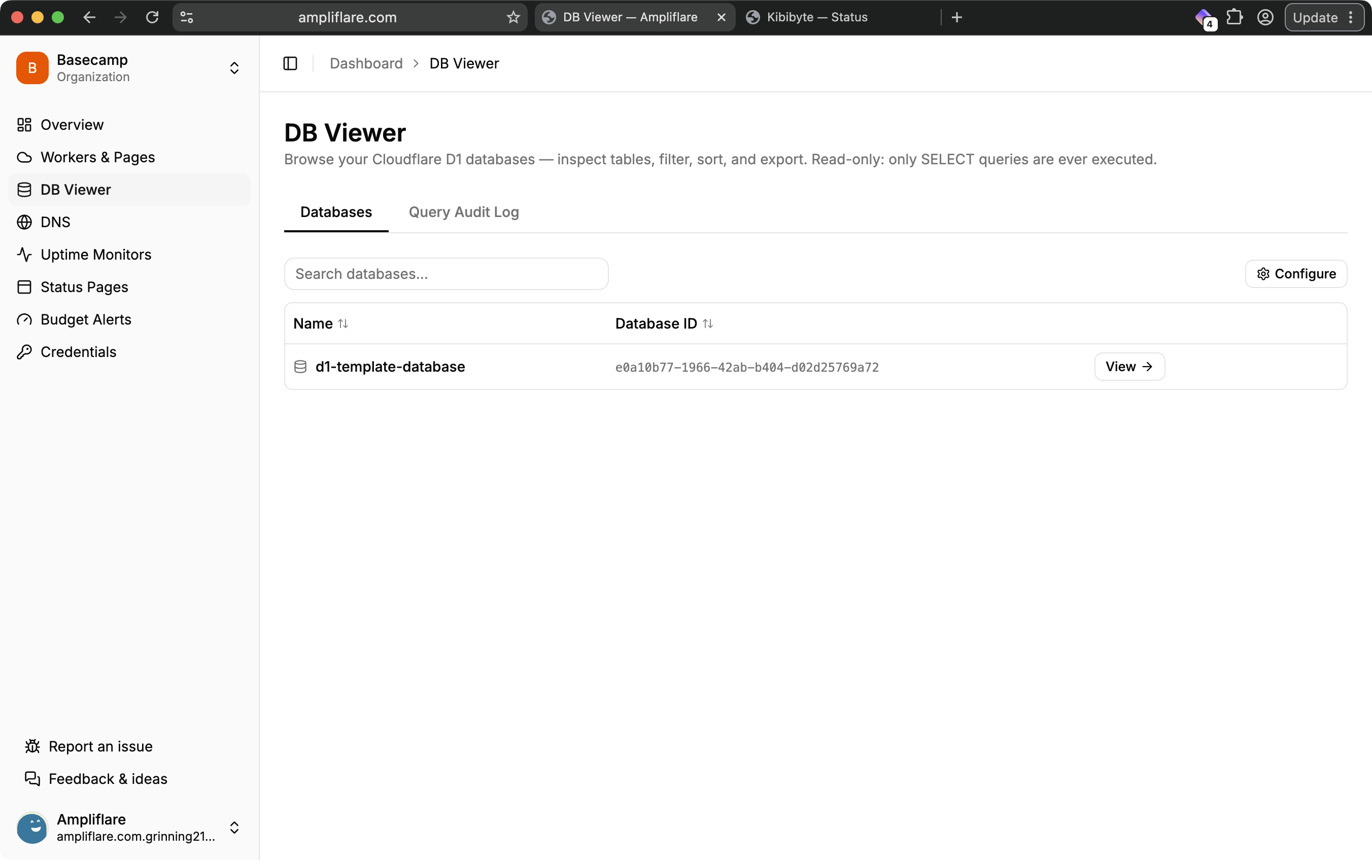Sort by Database ID column arrows

[707, 323]
